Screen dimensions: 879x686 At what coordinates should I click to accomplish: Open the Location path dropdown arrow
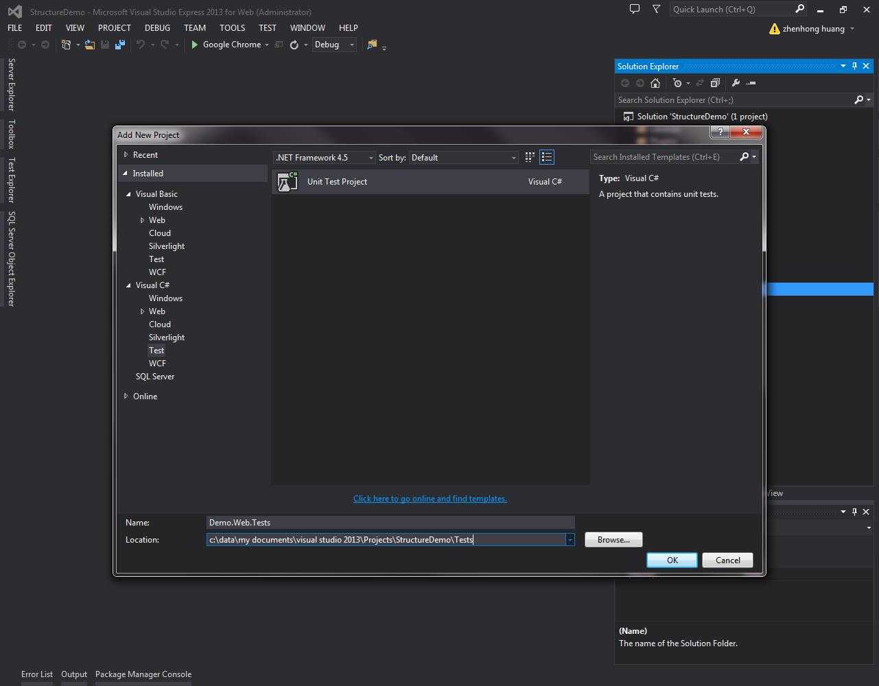[x=570, y=540]
